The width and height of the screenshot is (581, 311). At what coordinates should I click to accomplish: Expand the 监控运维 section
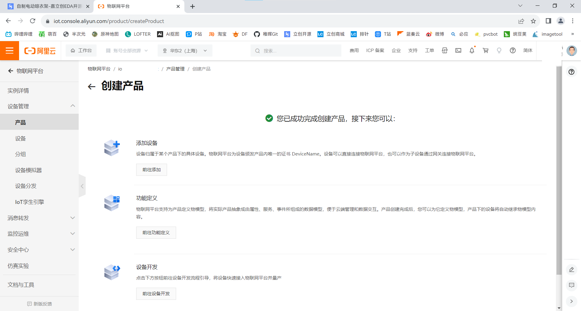73,234
